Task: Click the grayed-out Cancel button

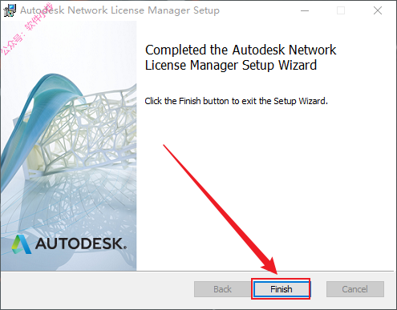Action: [355, 289]
